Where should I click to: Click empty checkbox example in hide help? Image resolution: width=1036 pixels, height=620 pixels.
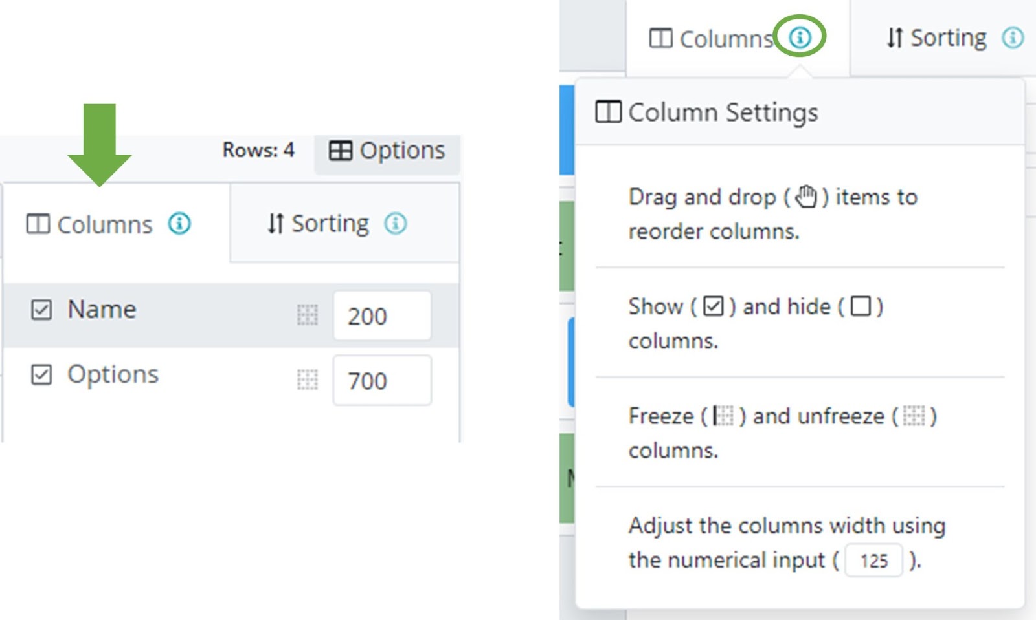861,306
